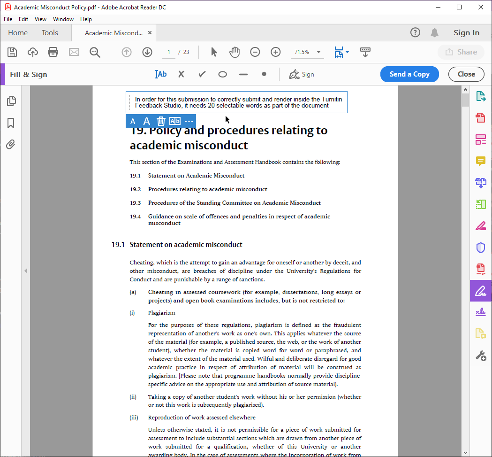492x457 pixels.
Task: Increase text size with large A
Action: 146,121
